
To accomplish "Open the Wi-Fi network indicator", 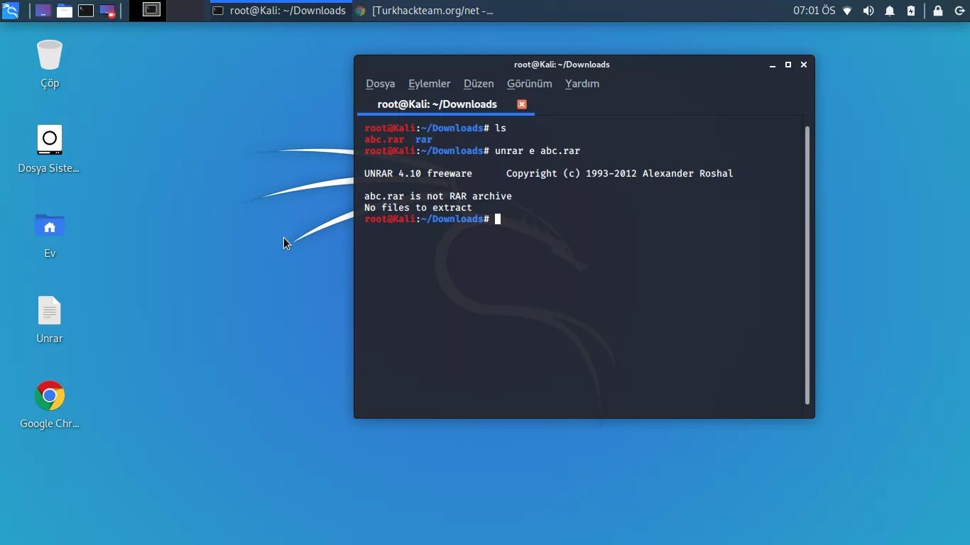I will pos(847,11).
